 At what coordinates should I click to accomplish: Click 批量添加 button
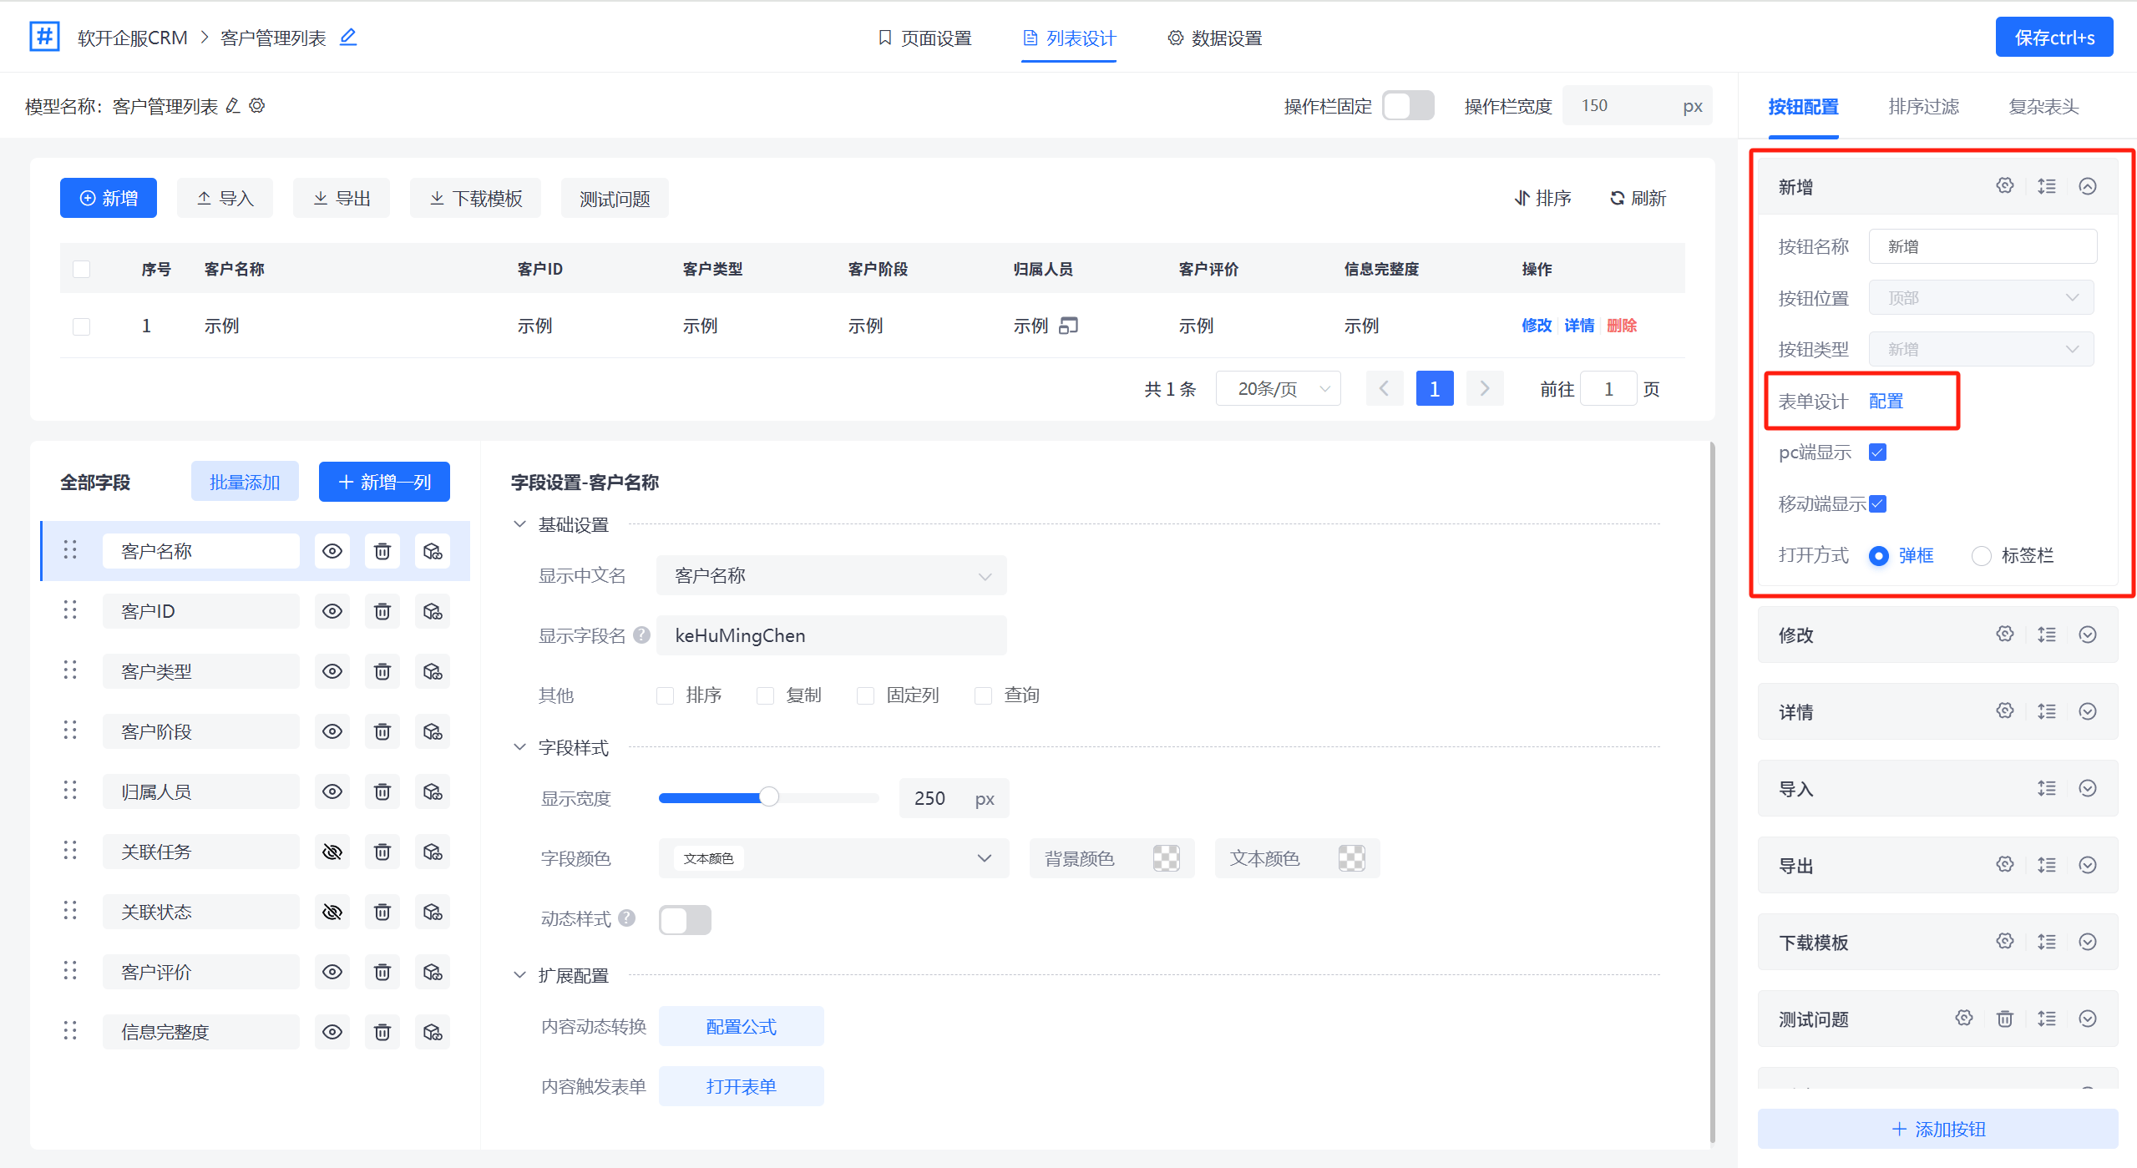point(245,482)
